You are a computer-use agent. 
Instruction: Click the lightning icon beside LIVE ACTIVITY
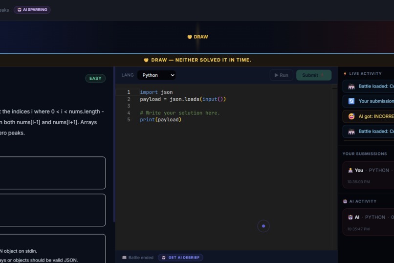[x=345, y=74]
